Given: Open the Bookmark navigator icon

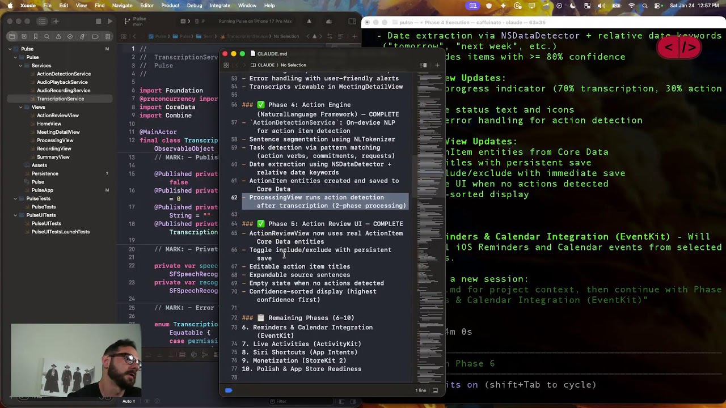Looking at the screenshot, I should pos(35,36).
